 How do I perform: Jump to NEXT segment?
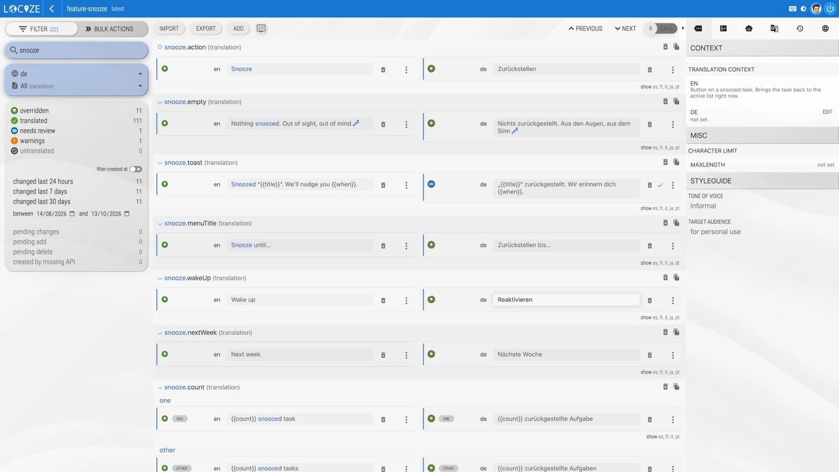[x=625, y=28]
